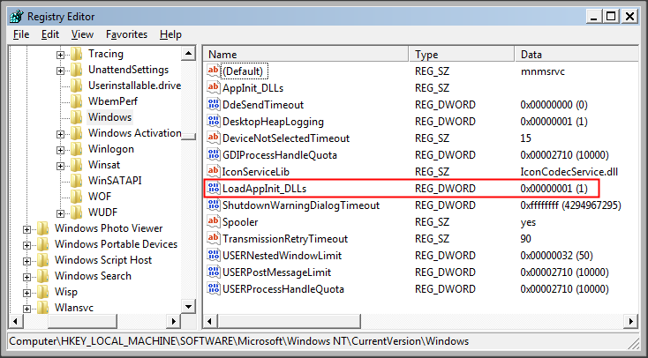Click the tree pane vertical scroll down arrow
This screenshot has height=358, width=648.
188,306
